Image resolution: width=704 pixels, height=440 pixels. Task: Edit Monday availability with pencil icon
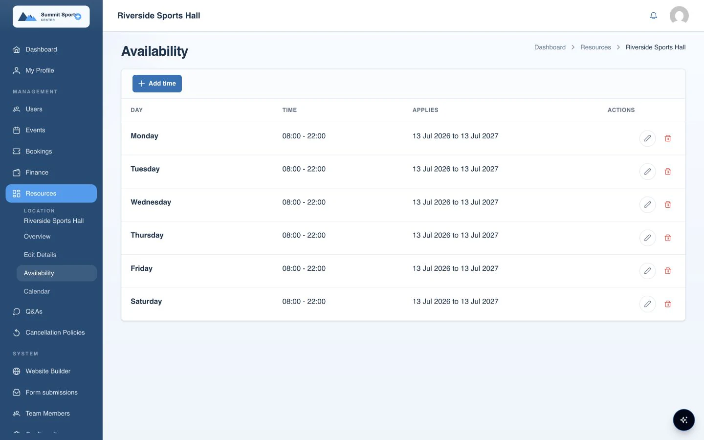pos(647,138)
